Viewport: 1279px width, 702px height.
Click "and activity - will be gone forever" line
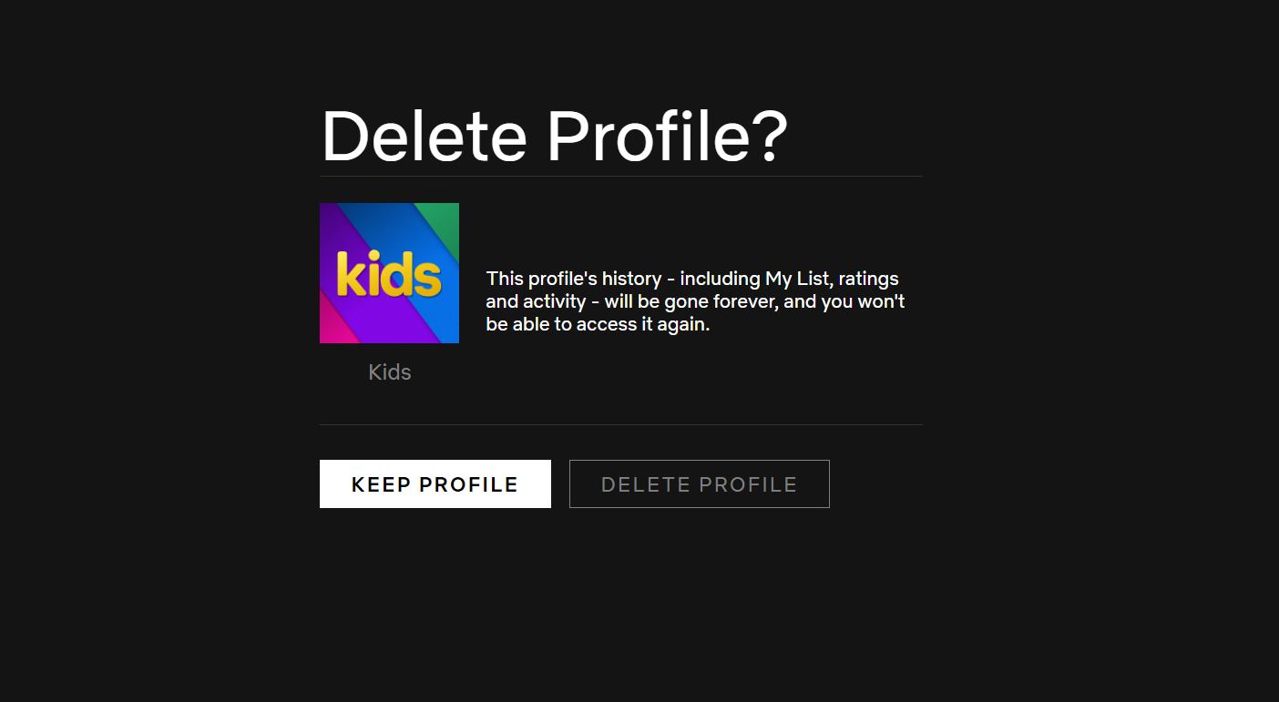pyautogui.click(x=629, y=301)
